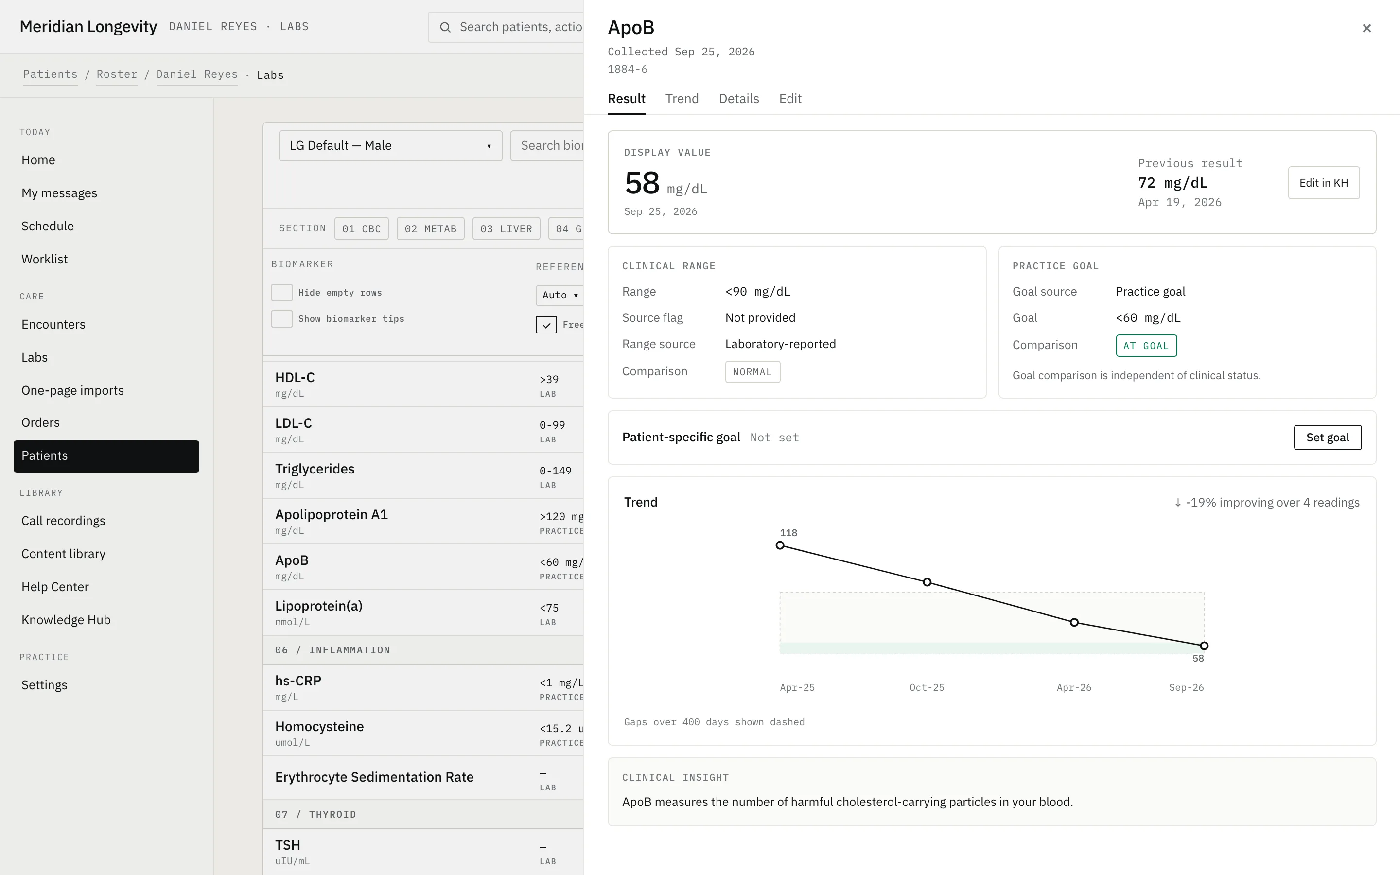Select the 118 data point on trend chart
The image size is (1400, 875).
[780, 545]
